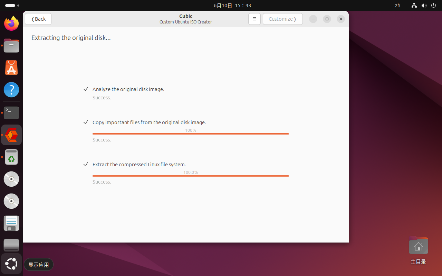This screenshot has height=276, width=442.
Task: Click the 100.0% label above extract progress
Action: pos(191,172)
